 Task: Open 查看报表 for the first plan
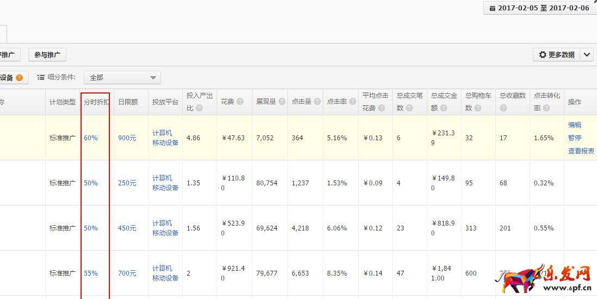581,151
